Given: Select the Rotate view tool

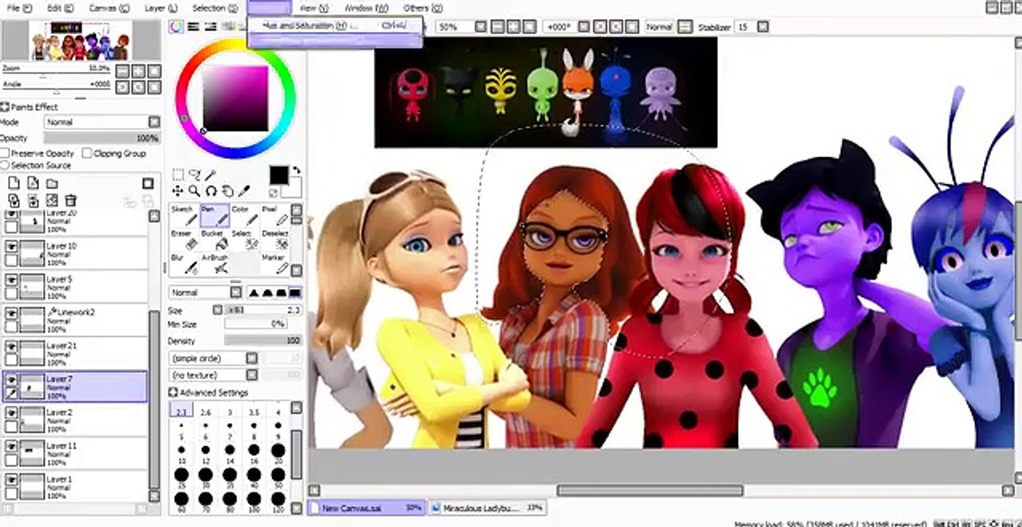Looking at the screenshot, I should (x=211, y=191).
